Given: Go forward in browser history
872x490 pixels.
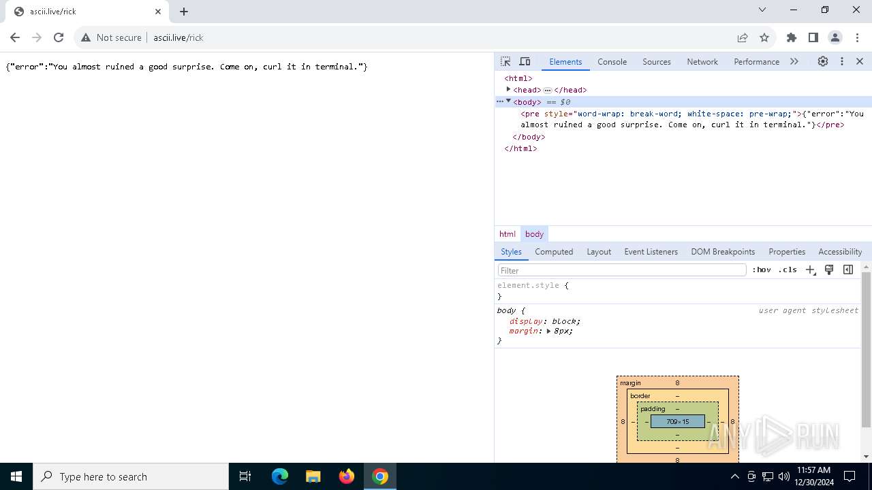Looking at the screenshot, I should click(37, 37).
